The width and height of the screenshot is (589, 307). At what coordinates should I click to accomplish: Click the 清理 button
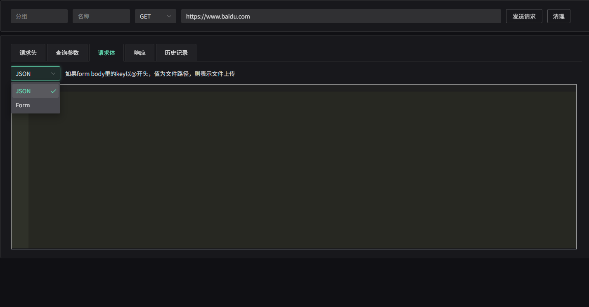click(x=558, y=17)
